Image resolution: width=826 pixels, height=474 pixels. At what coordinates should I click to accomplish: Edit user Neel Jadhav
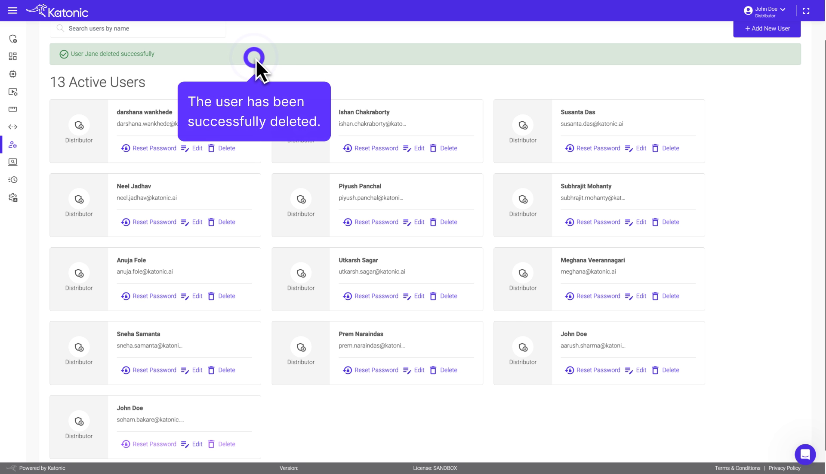tap(197, 222)
